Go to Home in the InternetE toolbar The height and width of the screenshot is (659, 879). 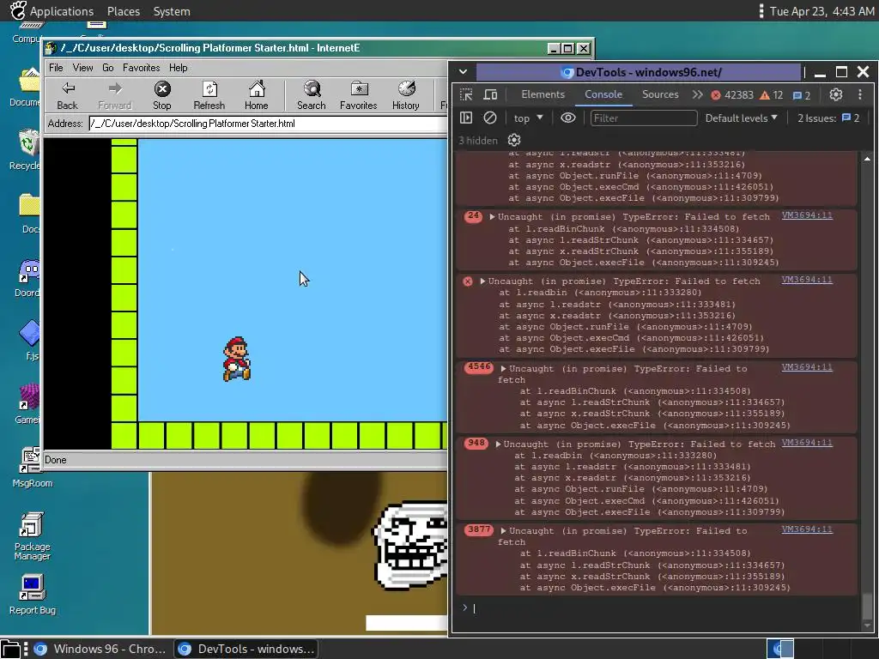coord(256,95)
